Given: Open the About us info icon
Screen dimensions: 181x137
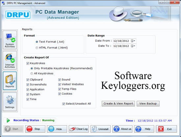Looking at the screenshot, I should (116, 129).
